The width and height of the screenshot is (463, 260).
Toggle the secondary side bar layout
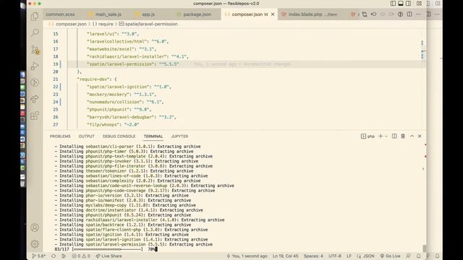click(408, 4)
